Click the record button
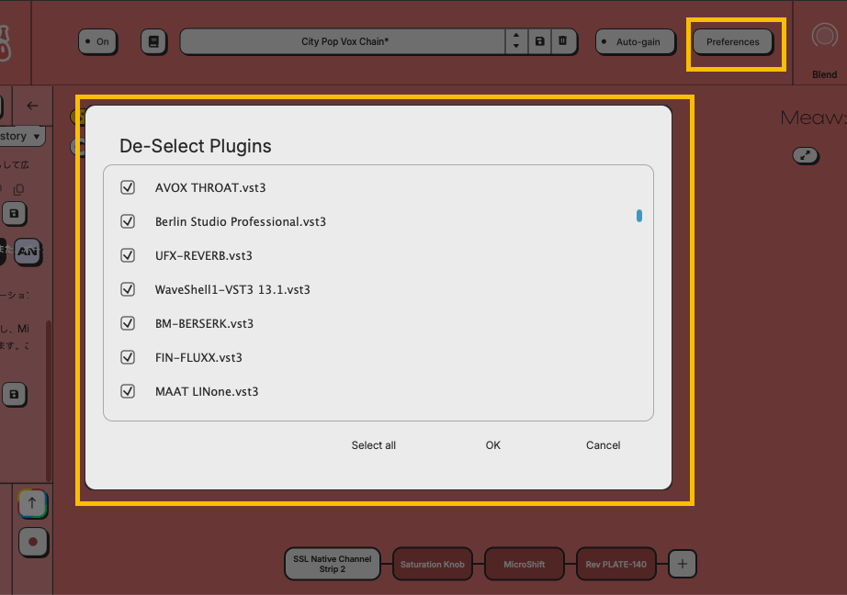Viewport: 847px width, 595px height. click(x=33, y=542)
